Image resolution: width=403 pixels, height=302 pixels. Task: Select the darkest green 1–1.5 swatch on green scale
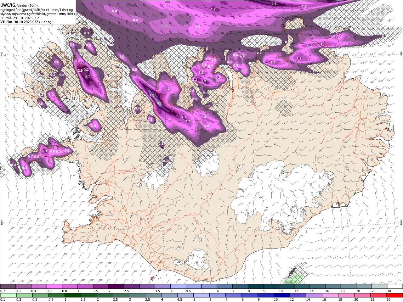[72, 295]
